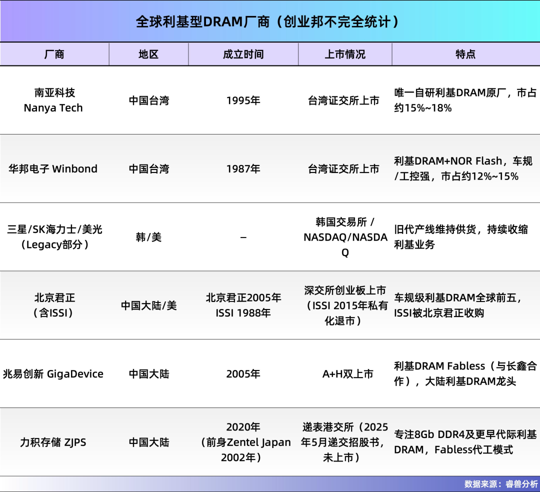Viewport: 540px width, 492px height.
Task: Click the 深交所创业板上市 listing cell
Action: tap(345, 305)
